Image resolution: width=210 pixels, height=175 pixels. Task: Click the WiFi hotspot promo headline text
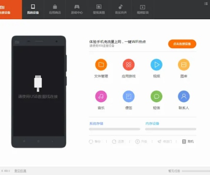click(118, 42)
